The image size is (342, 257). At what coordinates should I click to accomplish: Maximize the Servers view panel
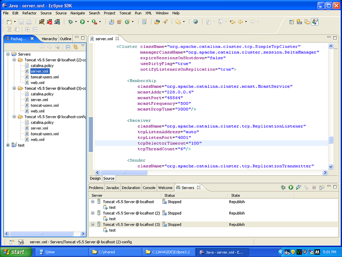335,187
